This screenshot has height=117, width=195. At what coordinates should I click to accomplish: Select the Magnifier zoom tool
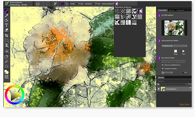[6, 61]
